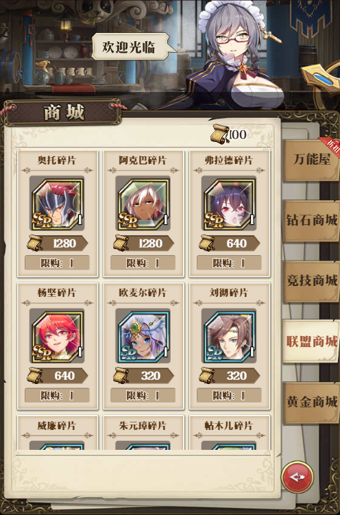
Task: Pick the 刘彻碎片 SR hero icon
Action: pyautogui.click(x=229, y=335)
